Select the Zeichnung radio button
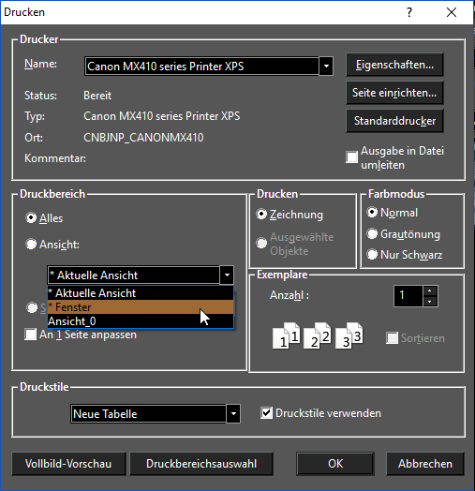The image size is (475, 491). [x=261, y=215]
